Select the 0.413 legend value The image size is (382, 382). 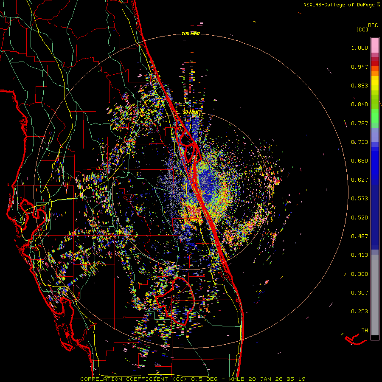point(360,255)
